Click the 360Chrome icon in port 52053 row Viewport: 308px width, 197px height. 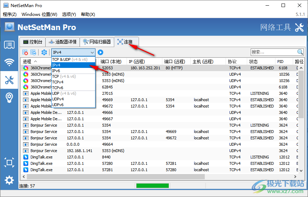[26, 68]
